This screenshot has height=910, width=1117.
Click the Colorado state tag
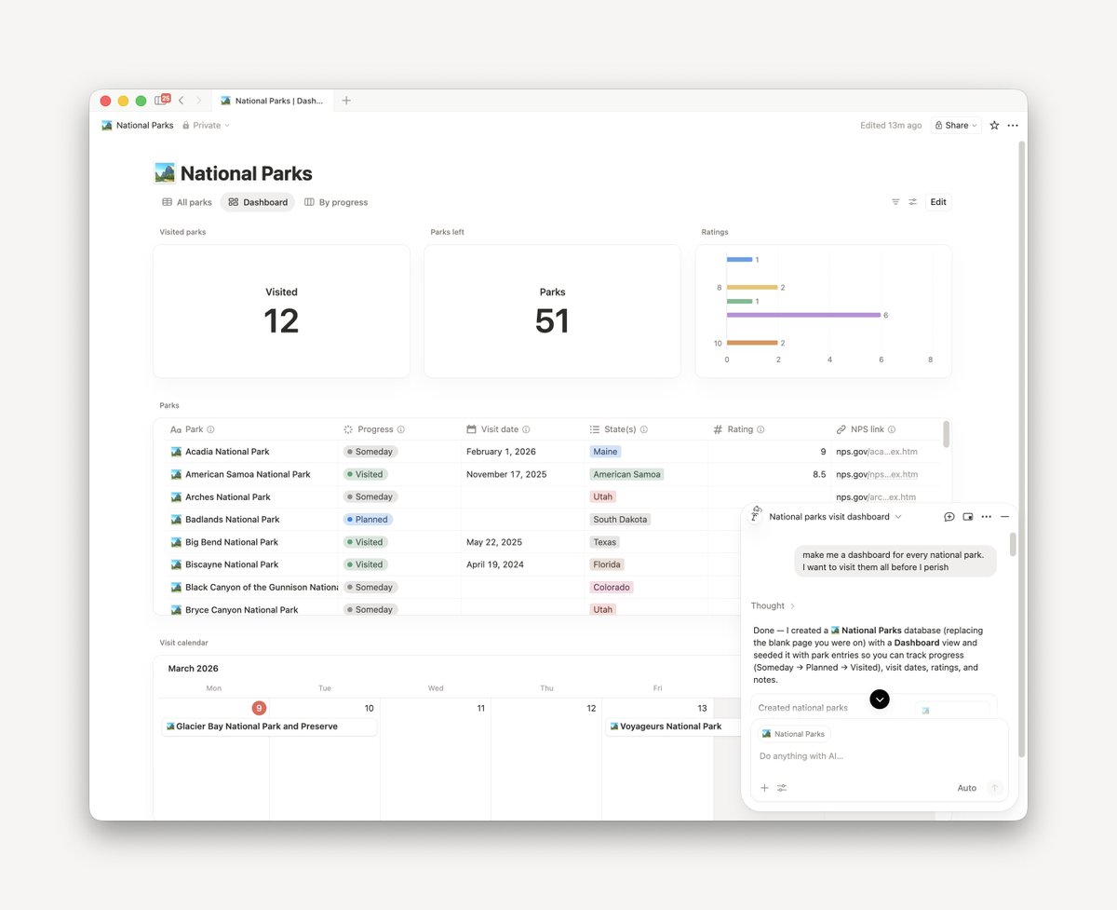pos(612,588)
